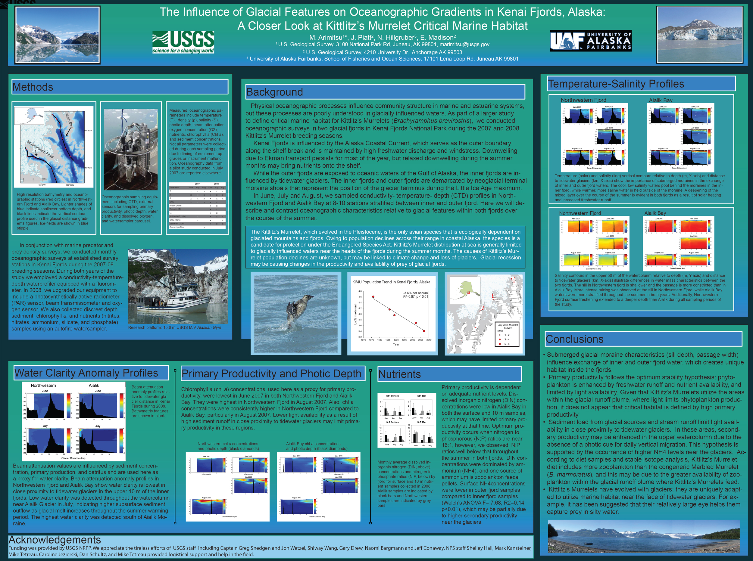Click the glacier fjord photo at top left
The width and height of the screenshot is (753, 561).
[58, 35]
